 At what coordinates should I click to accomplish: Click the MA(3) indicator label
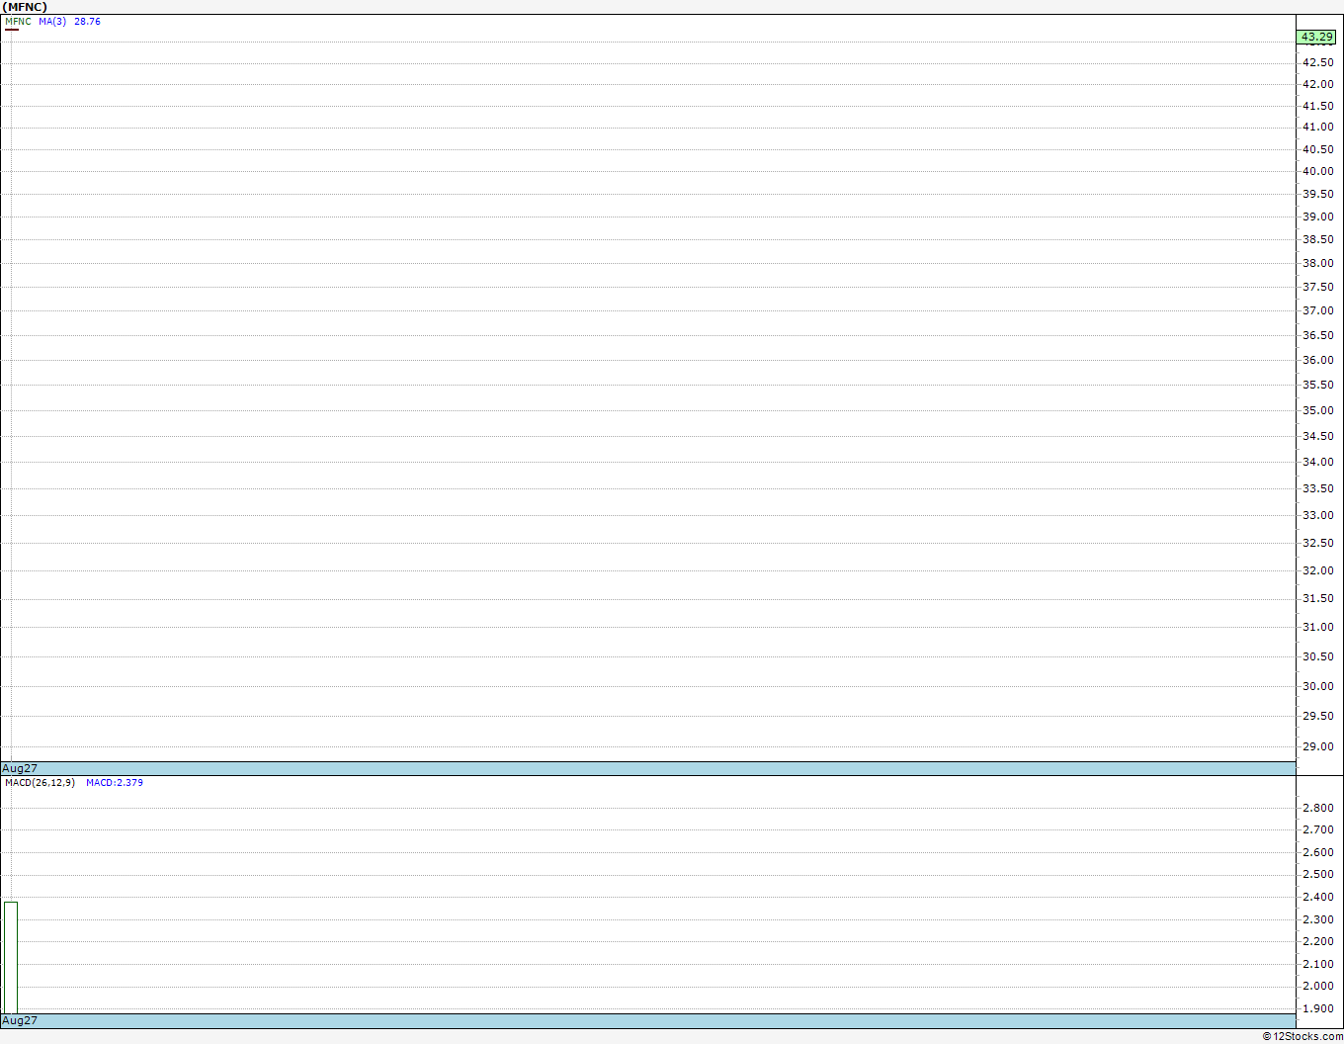52,22
